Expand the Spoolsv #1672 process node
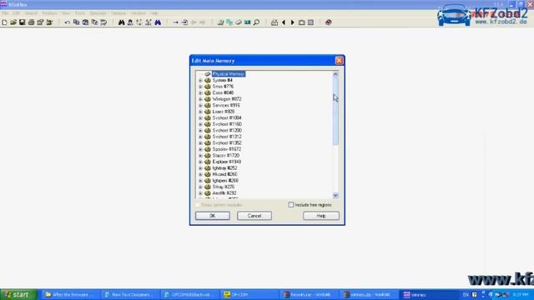This screenshot has width=534, height=300. tap(200, 149)
